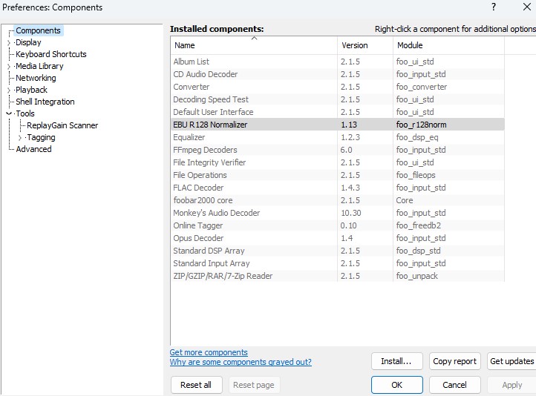Image resolution: width=536 pixels, height=396 pixels.
Task: Click the Reset page button
Action: click(254, 385)
